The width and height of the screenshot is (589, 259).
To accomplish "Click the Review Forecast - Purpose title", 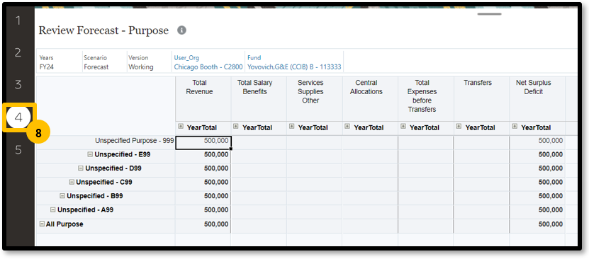I will (x=103, y=30).
